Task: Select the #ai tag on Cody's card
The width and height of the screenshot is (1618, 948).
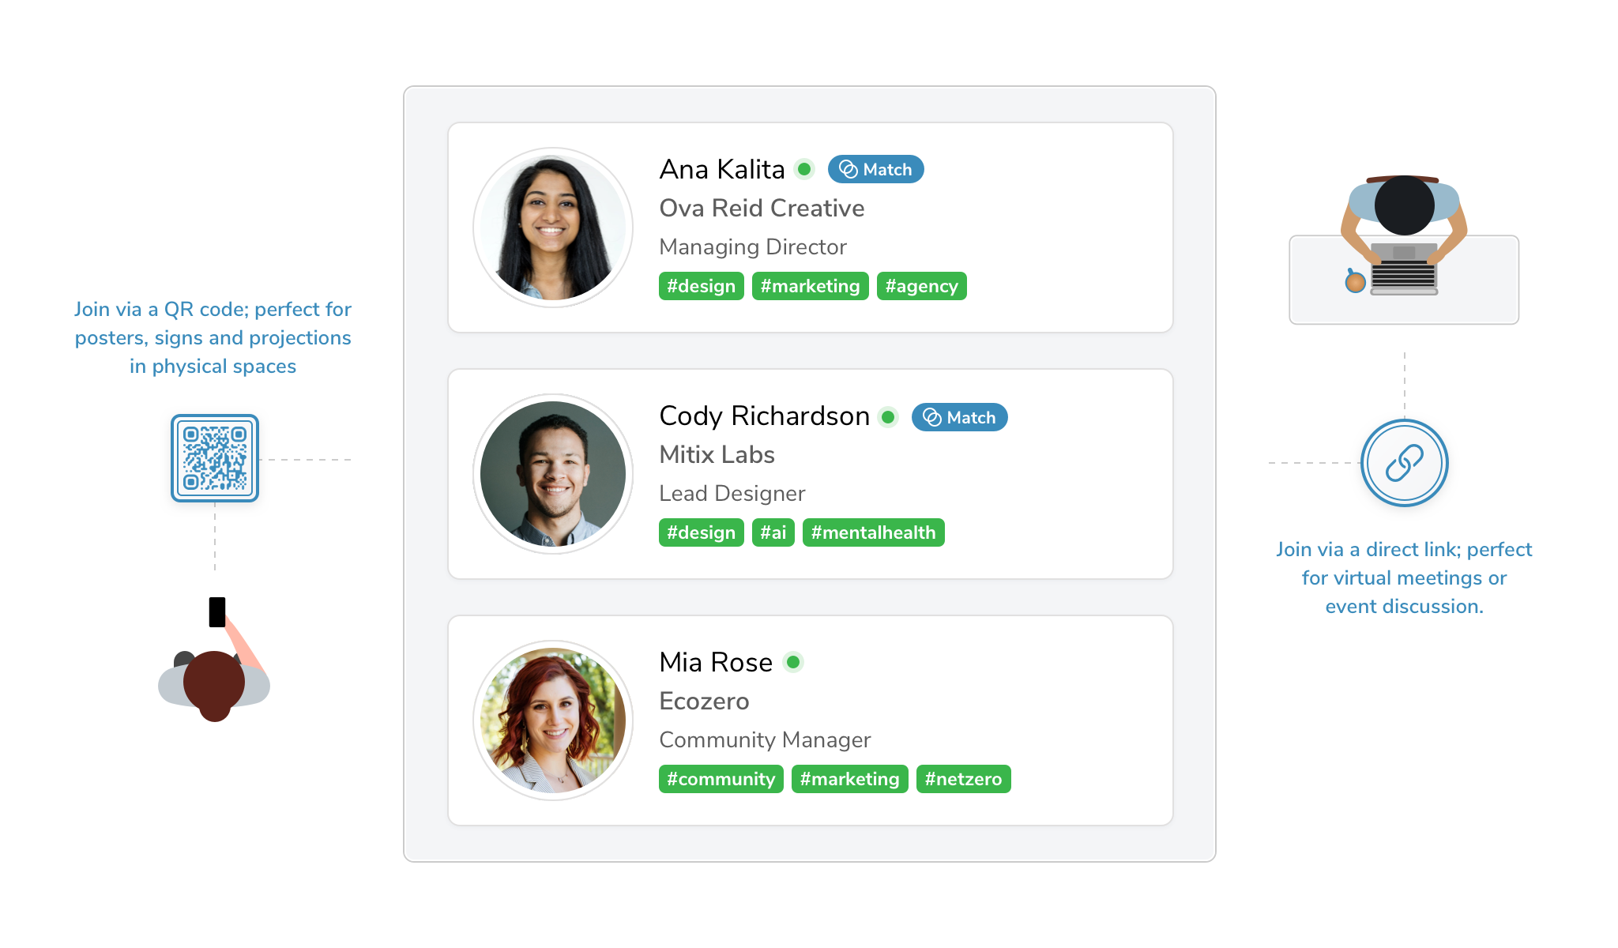Action: point(773,532)
